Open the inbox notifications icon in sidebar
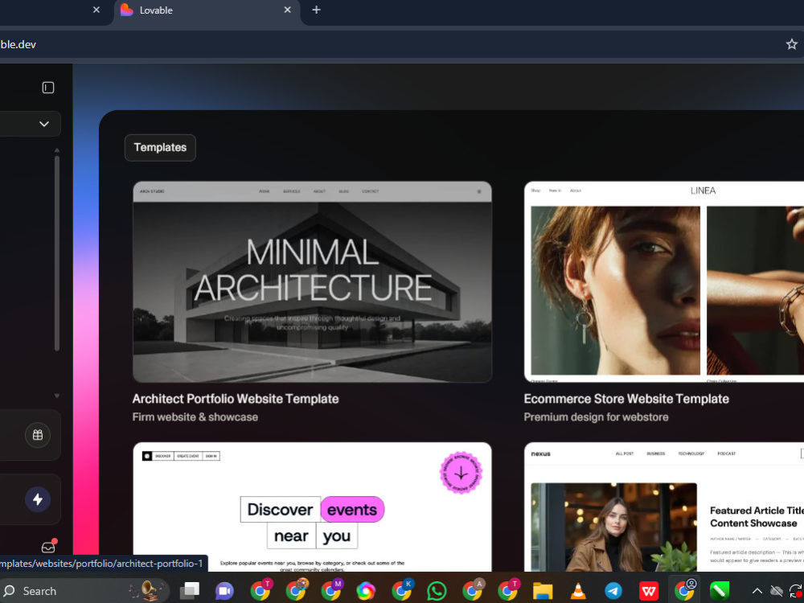The image size is (804, 603). 49,546
